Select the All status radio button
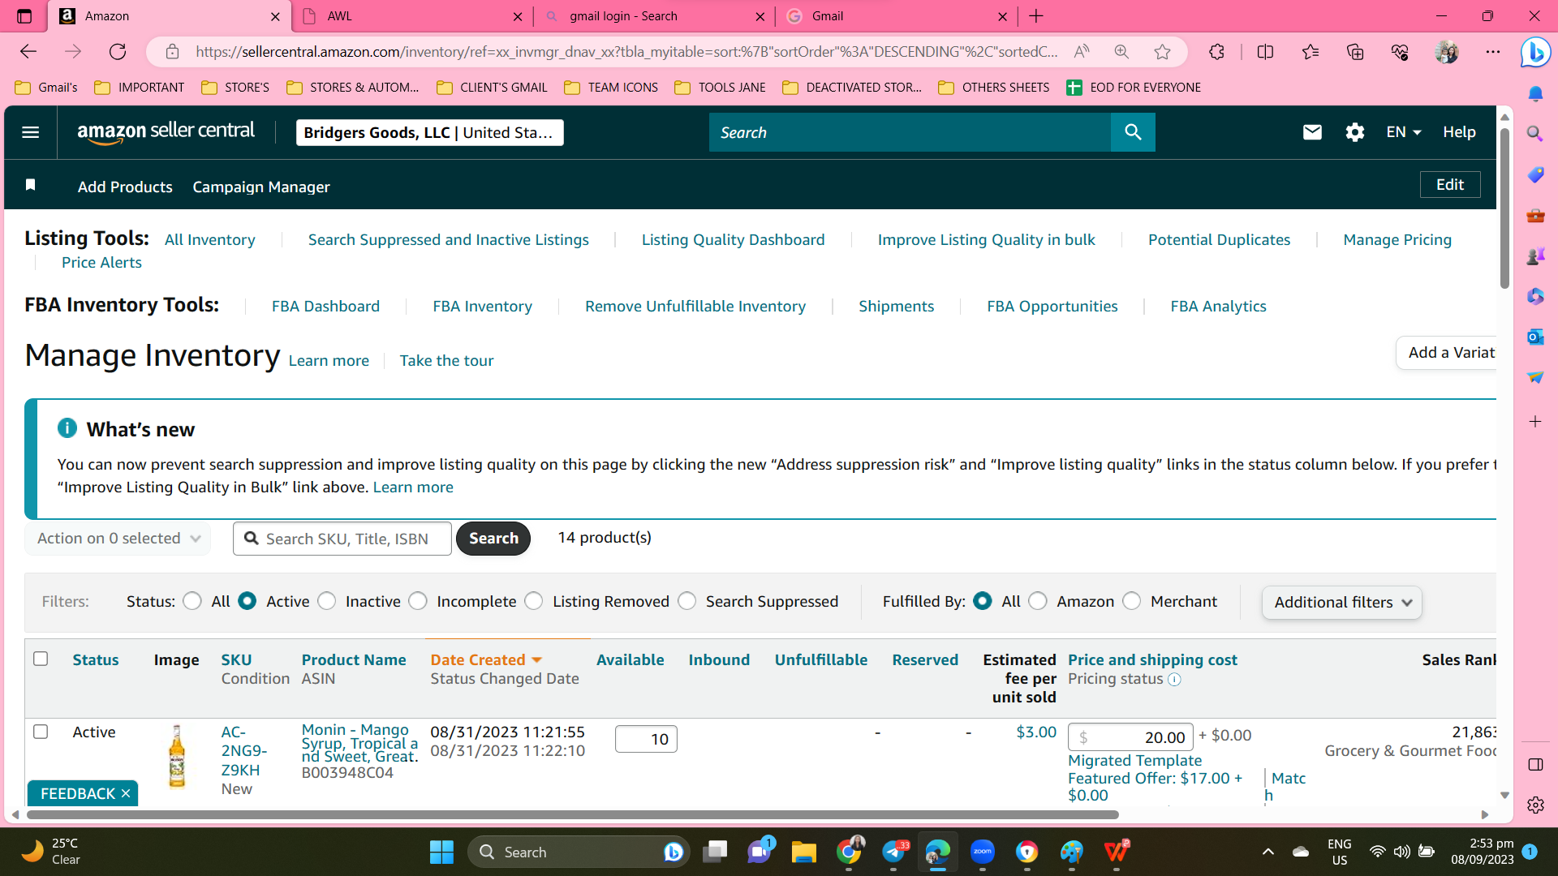 tap(192, 601)
